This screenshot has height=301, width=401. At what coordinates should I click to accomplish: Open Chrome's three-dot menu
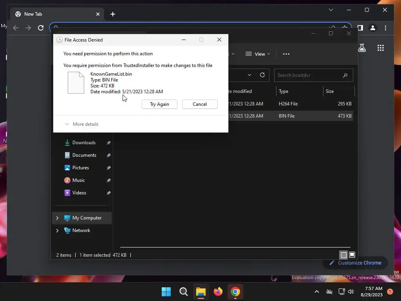(385, 28)
